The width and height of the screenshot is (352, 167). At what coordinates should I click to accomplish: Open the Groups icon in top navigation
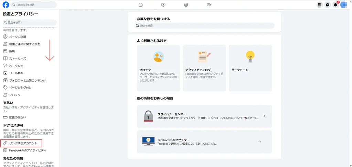pos(186,5)
